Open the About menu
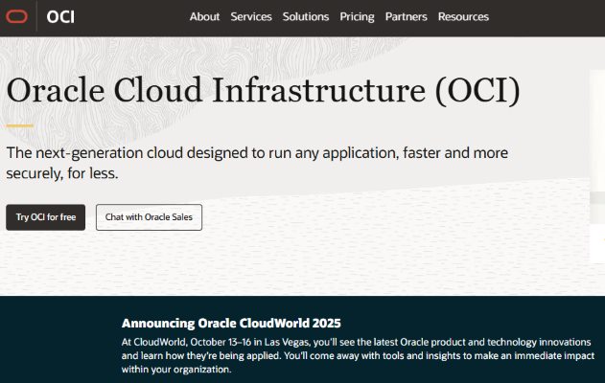The height and width of the screenshot is (383, 605). [x=204, y=17]
